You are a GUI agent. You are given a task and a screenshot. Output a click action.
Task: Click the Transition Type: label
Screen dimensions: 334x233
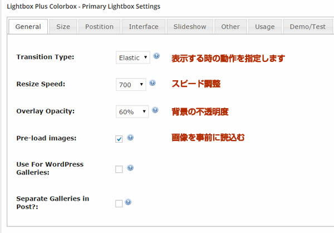coord(45,57)
